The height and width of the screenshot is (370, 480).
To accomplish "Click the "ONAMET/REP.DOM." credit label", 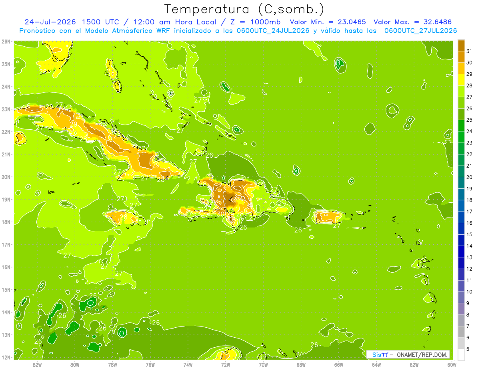I will [423, 354].
